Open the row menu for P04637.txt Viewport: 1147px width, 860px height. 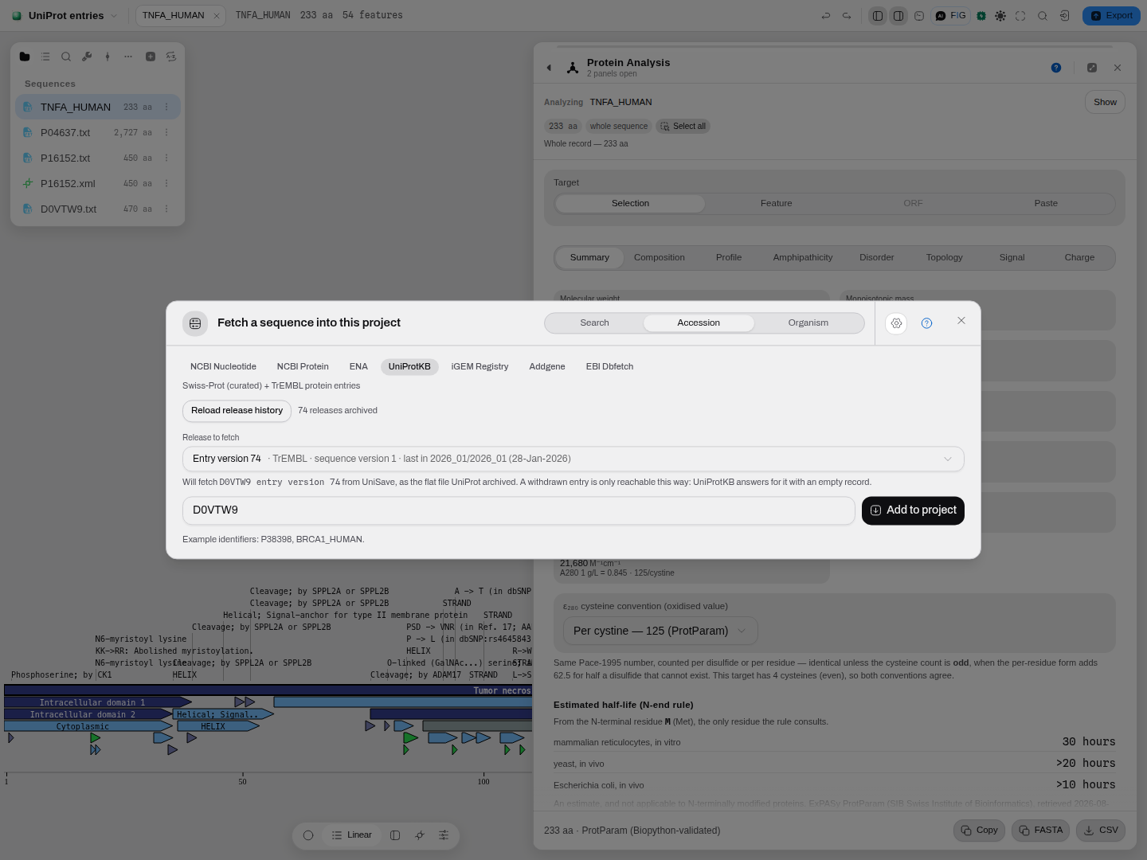(x=166, y=132)
